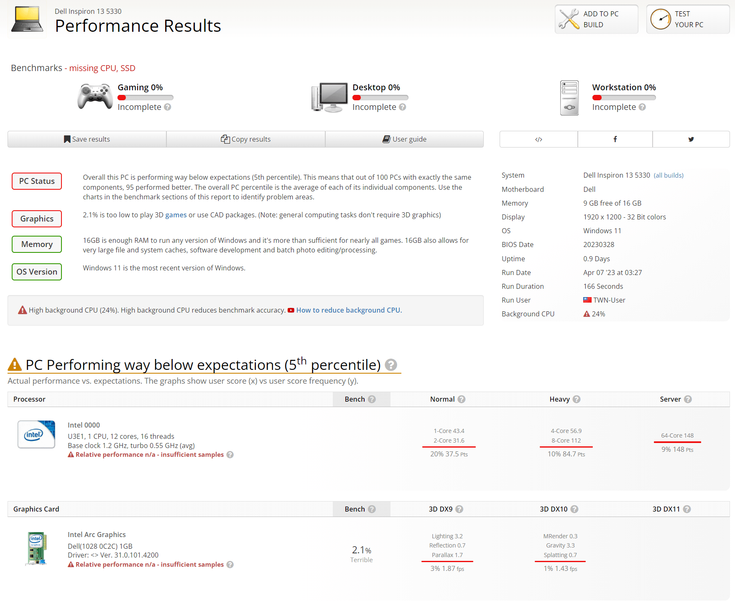Open help icon beside 5th percentile heading
This screenshot has height=606, width=735.
(x=391, y=365)
